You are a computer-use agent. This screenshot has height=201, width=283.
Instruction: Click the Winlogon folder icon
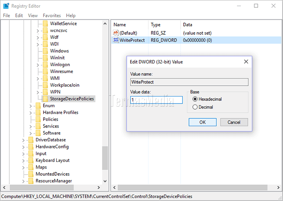pos(45,64)
